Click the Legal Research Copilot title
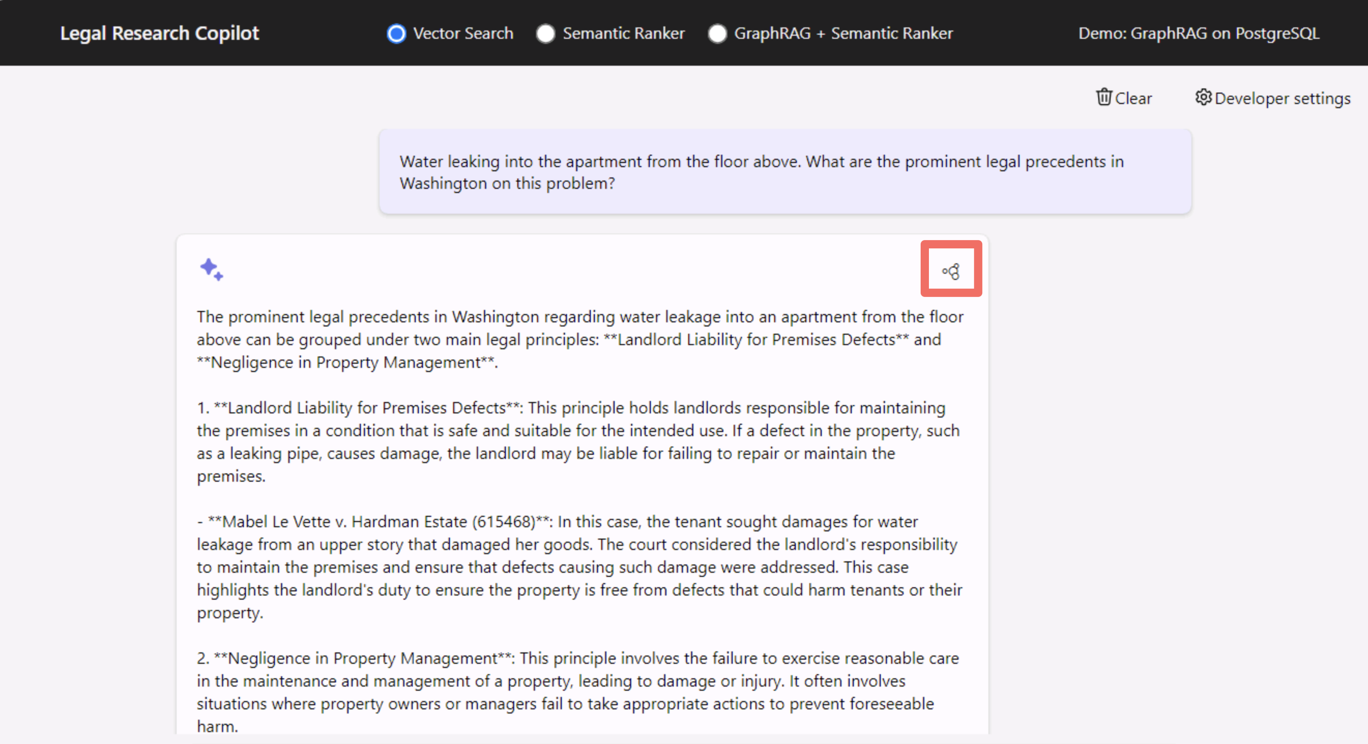The width and height of the screenshot is (1368, 744). 159,33
